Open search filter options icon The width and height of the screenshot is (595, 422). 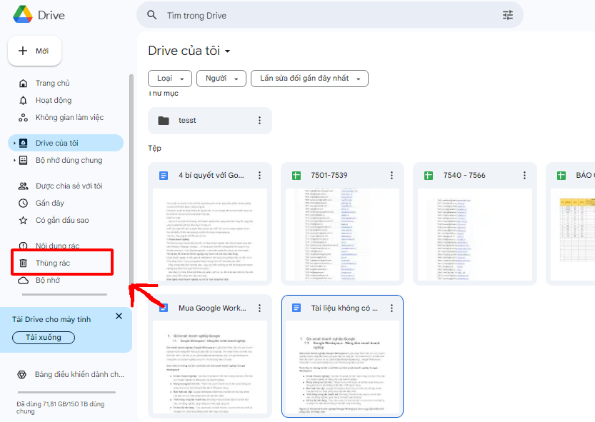508,15
